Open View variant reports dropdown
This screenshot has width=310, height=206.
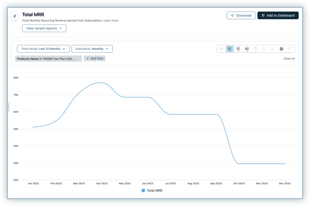tap(44, 28)
